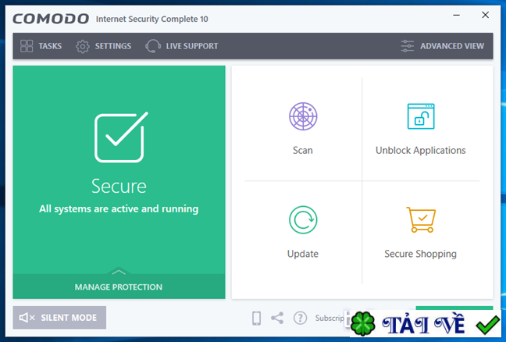Click the Scan radar icon
The image size is (506, 342).
click(303, 116)
